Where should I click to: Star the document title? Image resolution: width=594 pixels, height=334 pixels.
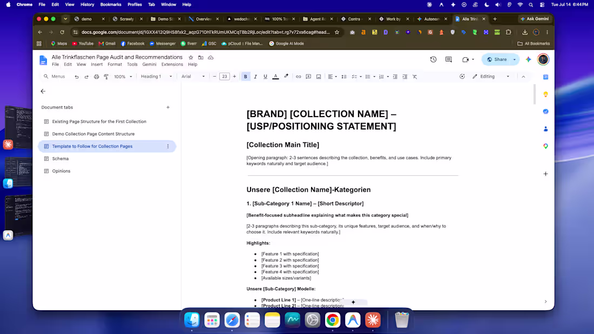(191, 58)
